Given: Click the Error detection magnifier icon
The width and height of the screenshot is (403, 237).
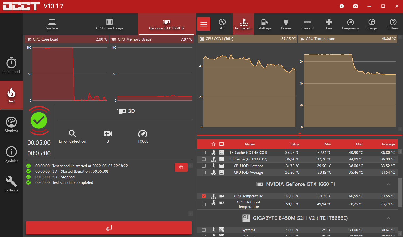Looking at the screenshot, I should tap(72, 133).
